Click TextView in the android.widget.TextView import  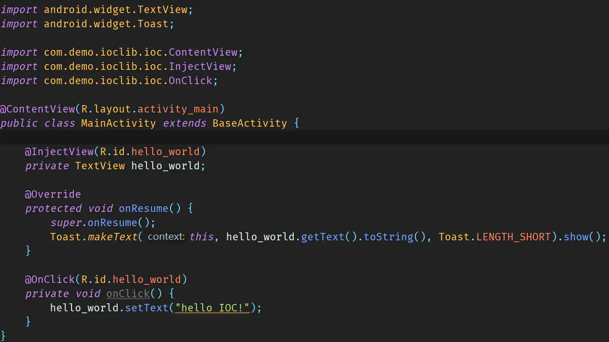162,10
